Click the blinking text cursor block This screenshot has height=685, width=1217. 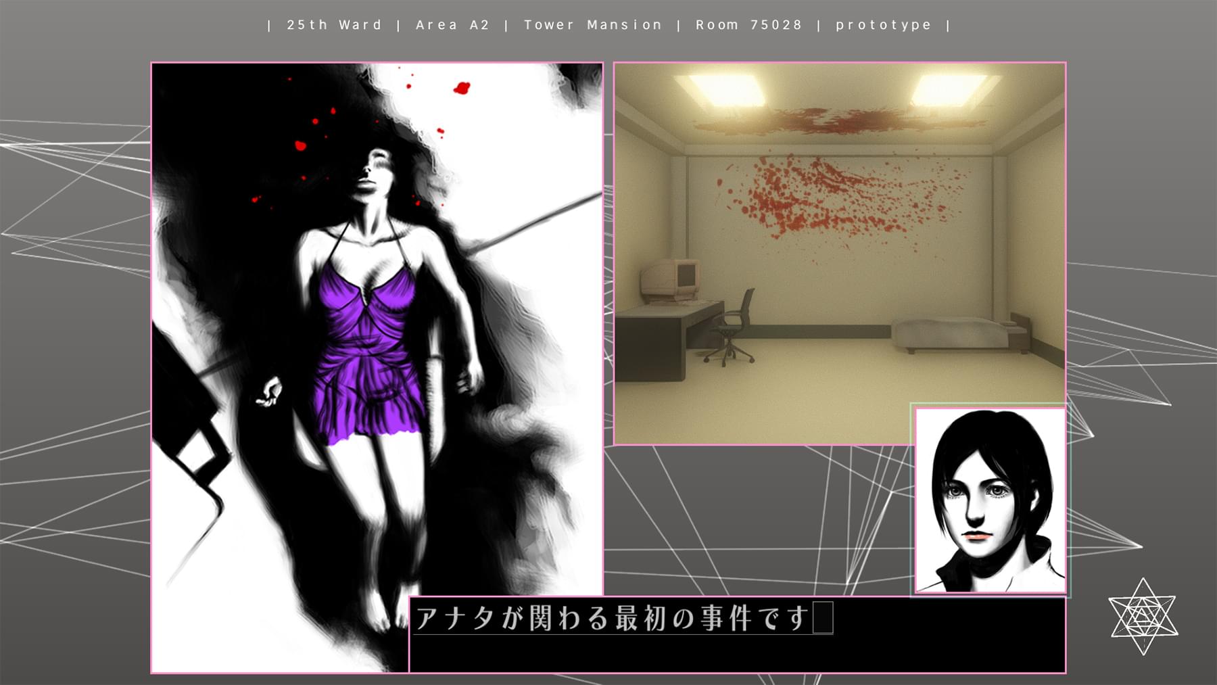[x=822, y=617]
